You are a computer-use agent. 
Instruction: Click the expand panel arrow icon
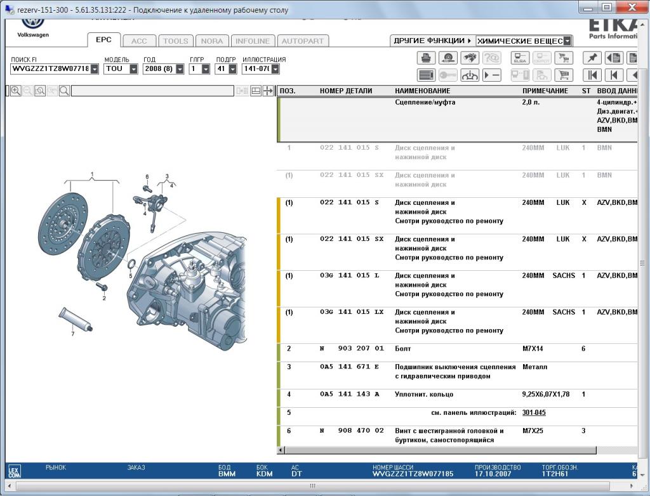[269, 91]
